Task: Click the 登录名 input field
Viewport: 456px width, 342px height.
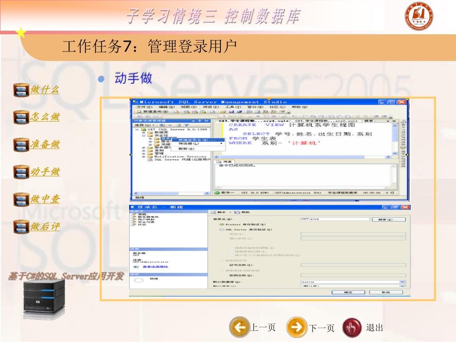Action: [x=335, y=219]
